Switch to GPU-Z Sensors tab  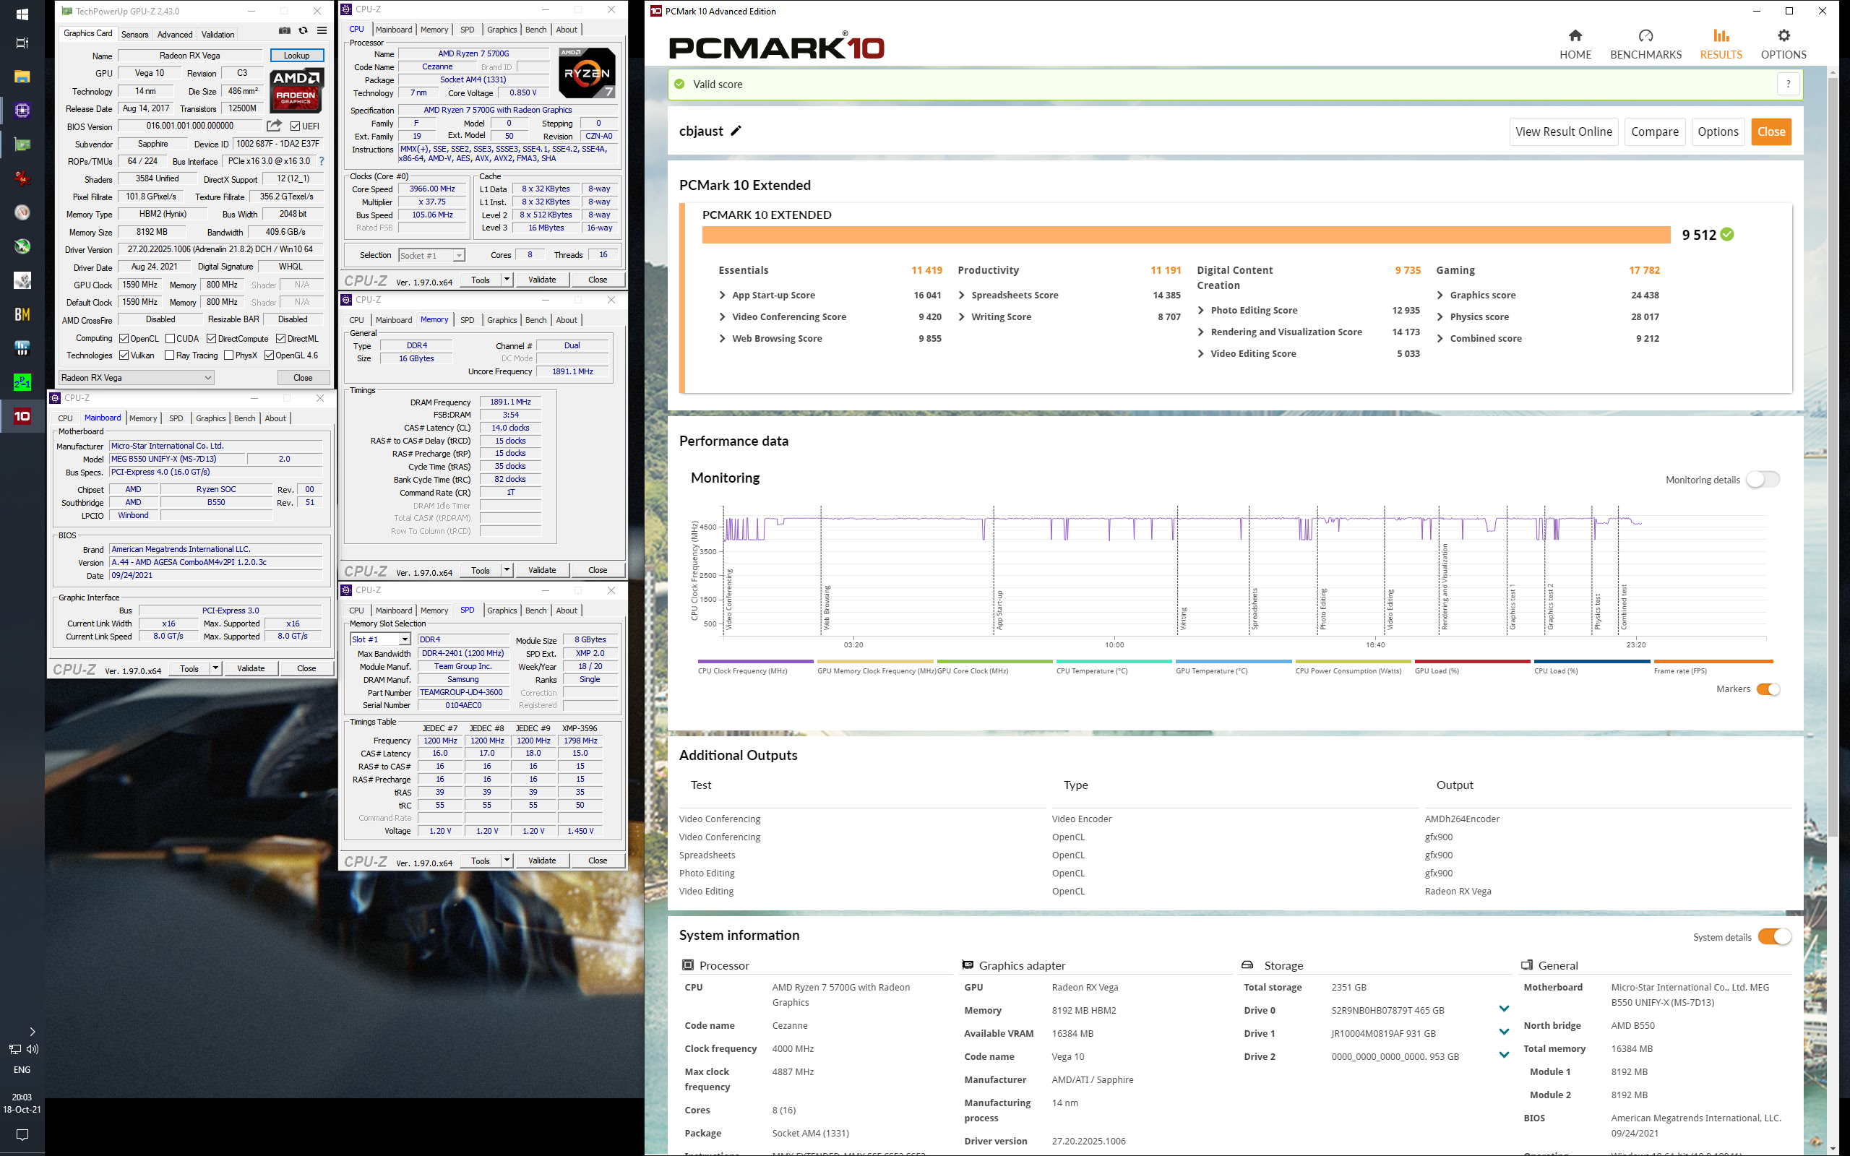(134, 35)
